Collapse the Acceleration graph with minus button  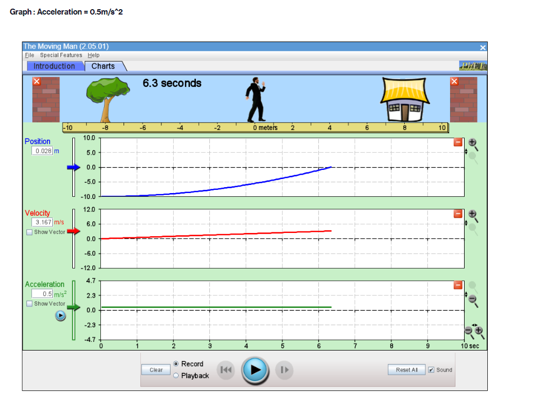click(458, 284)
